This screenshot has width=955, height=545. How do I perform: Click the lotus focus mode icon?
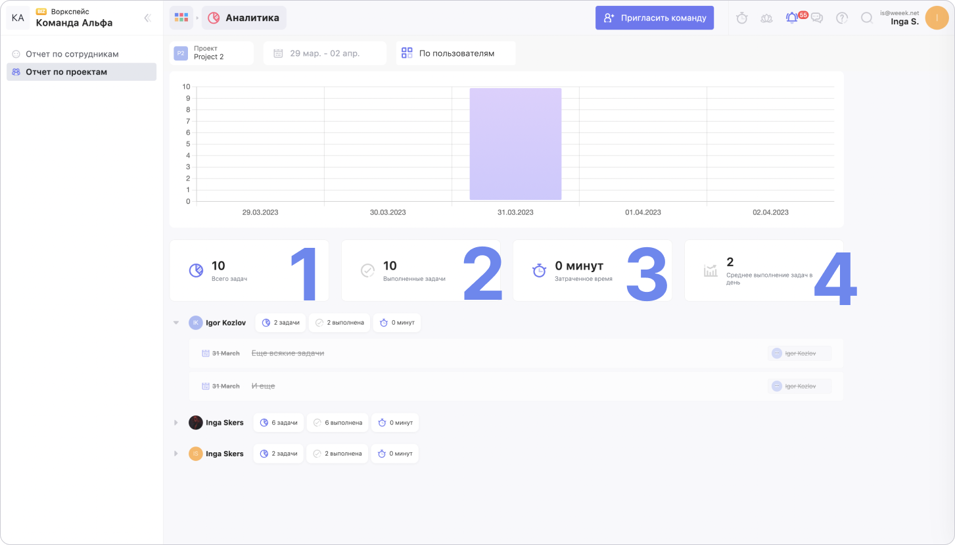[x=766, y=18]
